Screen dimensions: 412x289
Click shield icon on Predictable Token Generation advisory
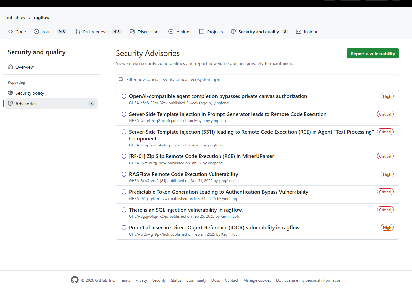pyautogui.click(x=124, y=192)
